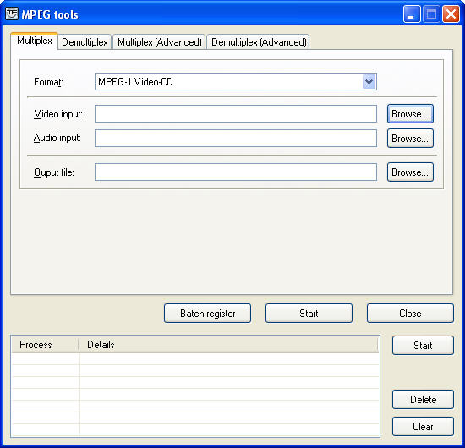The height and width of the screenshot is (448, 465).
Task: Click the Delete button
Action: click(423, 399)
